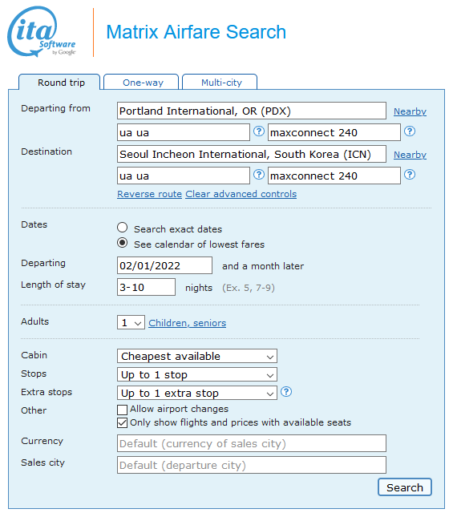
Task: Click the Departing date field 02/01/2022
Action: [x=164, y=265]
